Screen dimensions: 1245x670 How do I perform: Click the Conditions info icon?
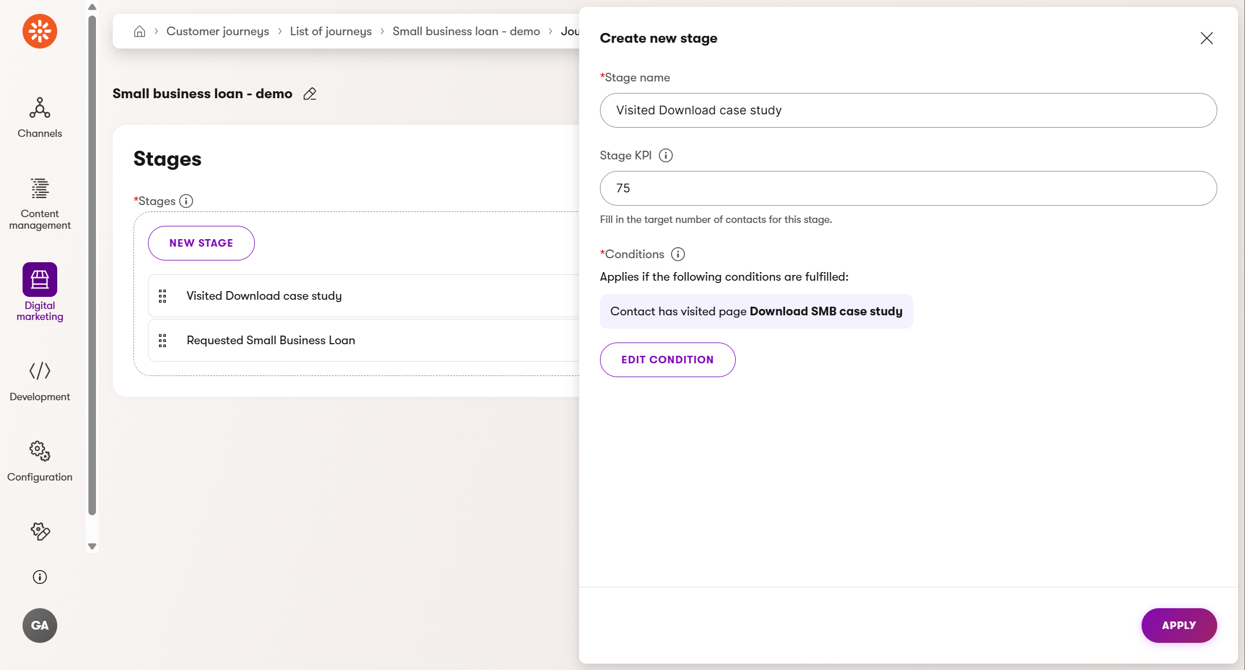(x=678, y=254)
